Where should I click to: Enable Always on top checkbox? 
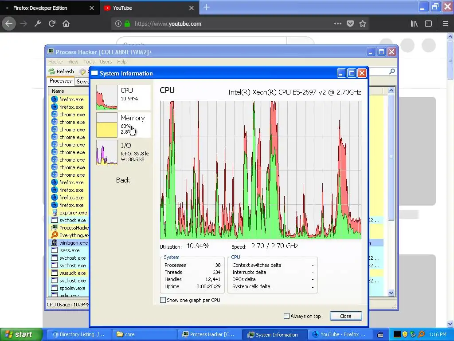[287, 316]
